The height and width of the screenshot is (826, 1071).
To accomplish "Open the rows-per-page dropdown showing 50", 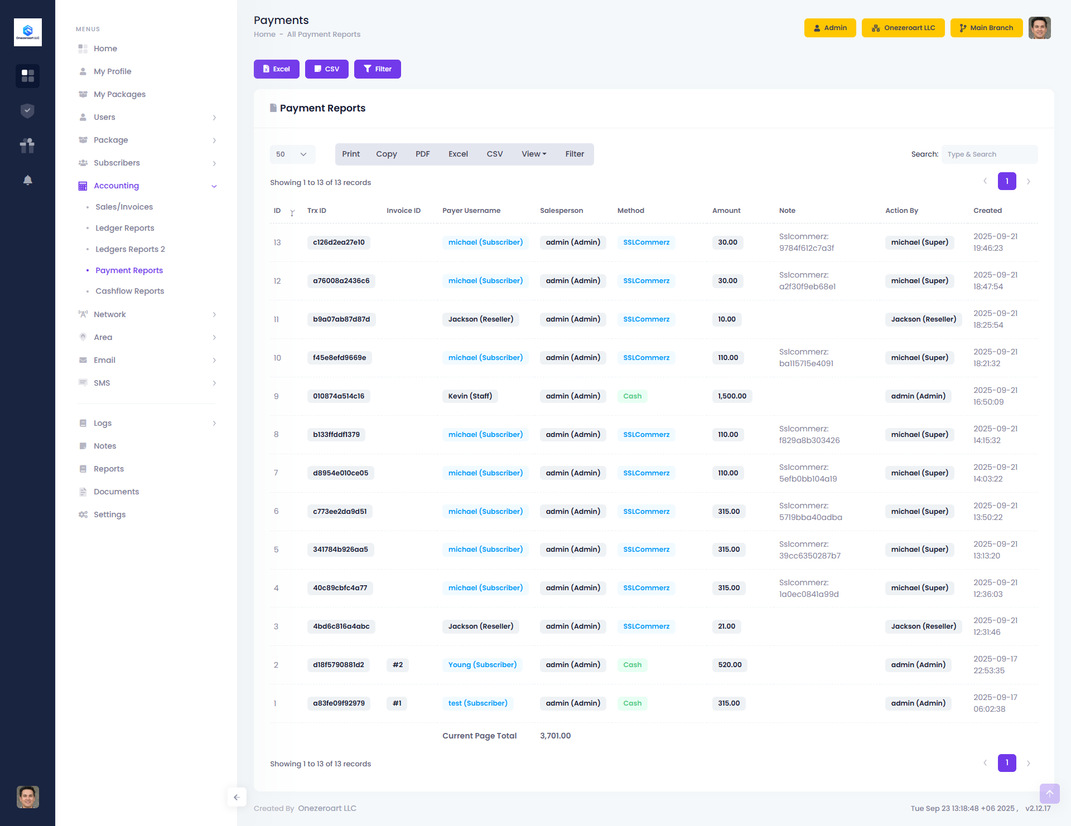I will click(292, 154).
